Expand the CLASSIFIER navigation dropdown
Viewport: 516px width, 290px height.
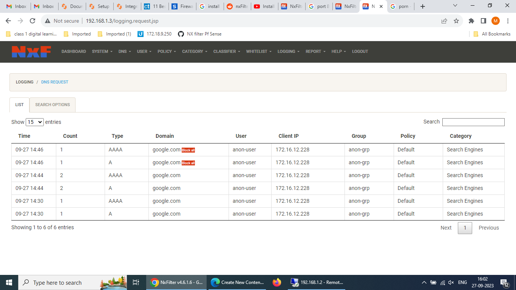(x=226, y=52)
